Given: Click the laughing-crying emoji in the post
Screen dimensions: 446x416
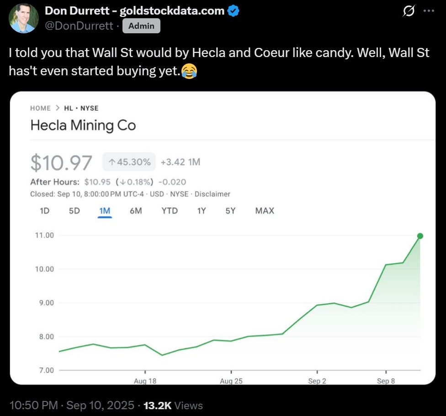Looking at the screenshot, I should [189, 71].
